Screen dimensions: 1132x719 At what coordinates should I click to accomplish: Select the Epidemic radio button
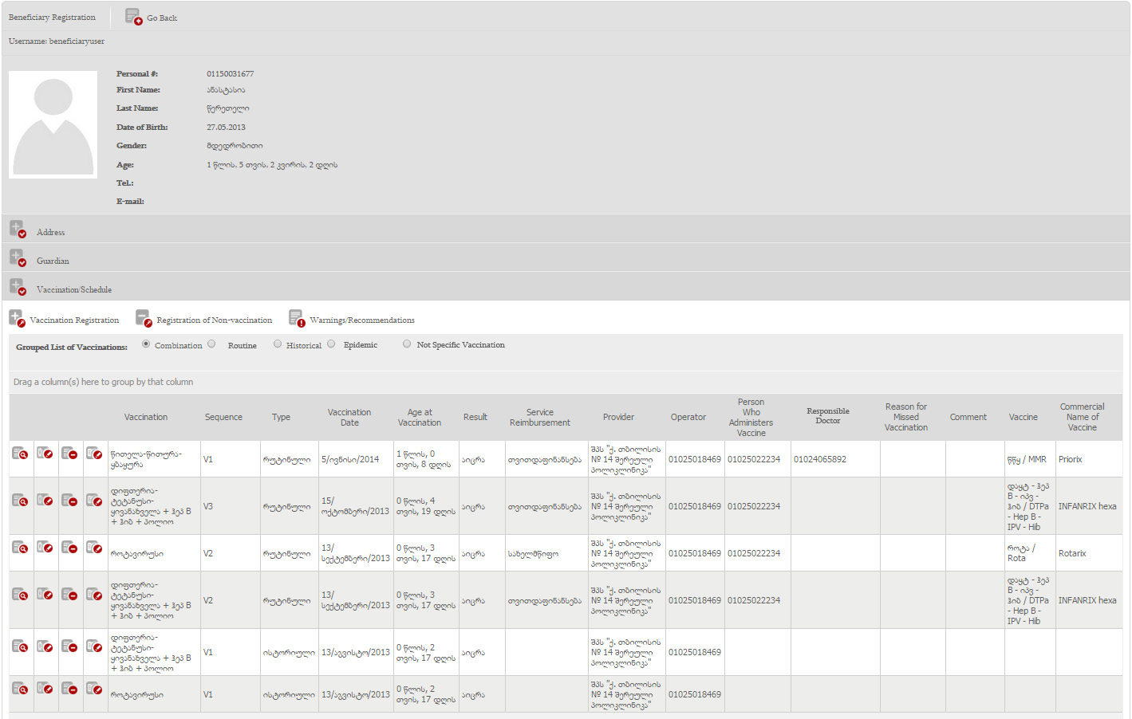coord(331,344)
